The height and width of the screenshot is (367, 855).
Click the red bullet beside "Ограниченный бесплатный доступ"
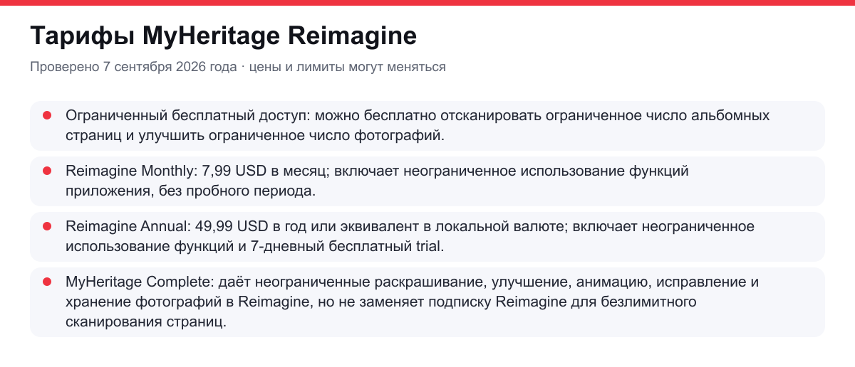[x=47, y=115]
